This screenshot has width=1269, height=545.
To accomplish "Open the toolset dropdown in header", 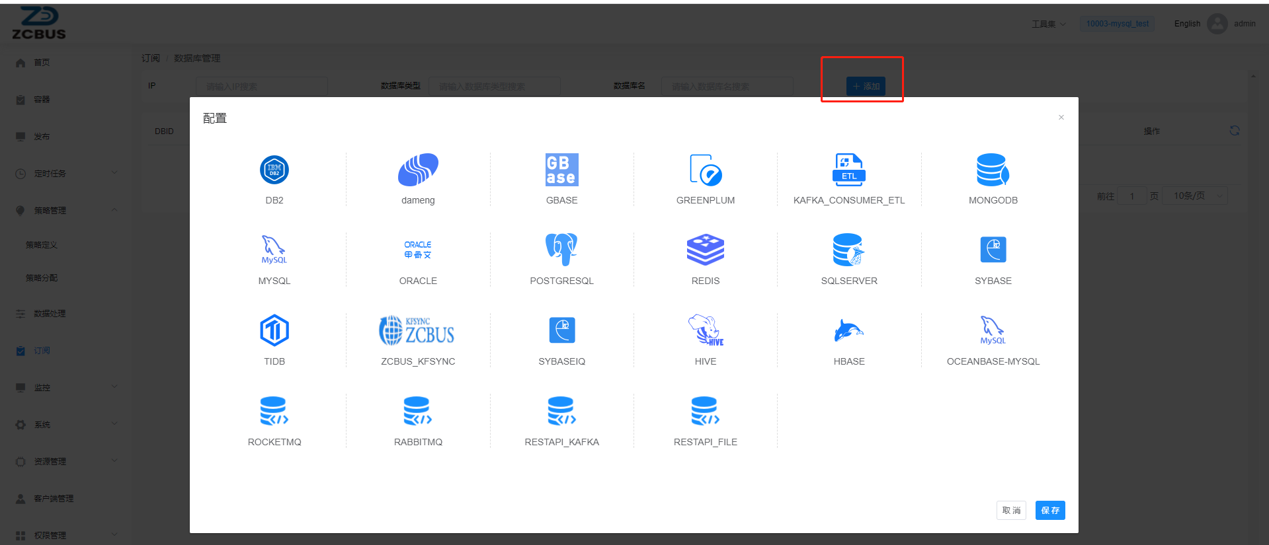I will tap(1048, 24).
